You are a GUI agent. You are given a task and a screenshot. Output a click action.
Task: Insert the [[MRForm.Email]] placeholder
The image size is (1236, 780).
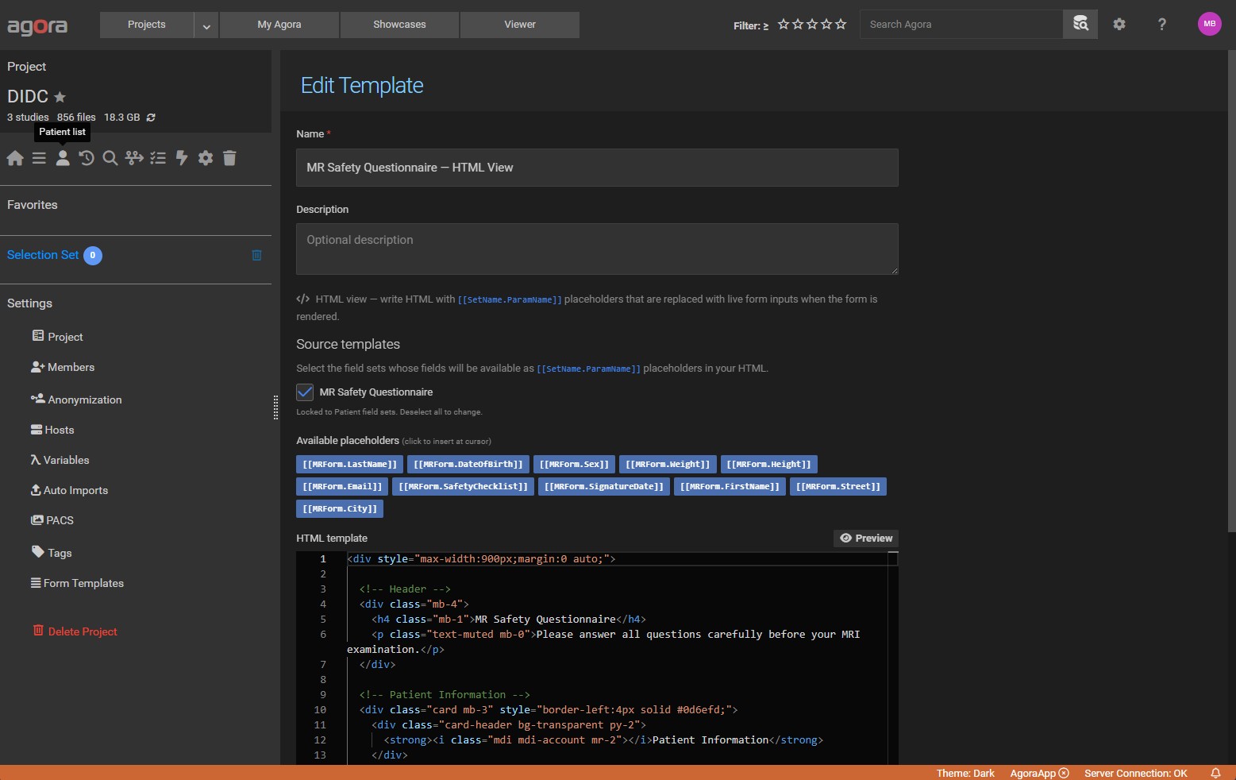[x=342, y=487]
